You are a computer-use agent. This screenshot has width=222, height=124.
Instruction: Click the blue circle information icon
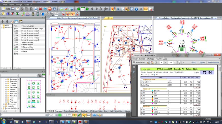pos(136,9)
